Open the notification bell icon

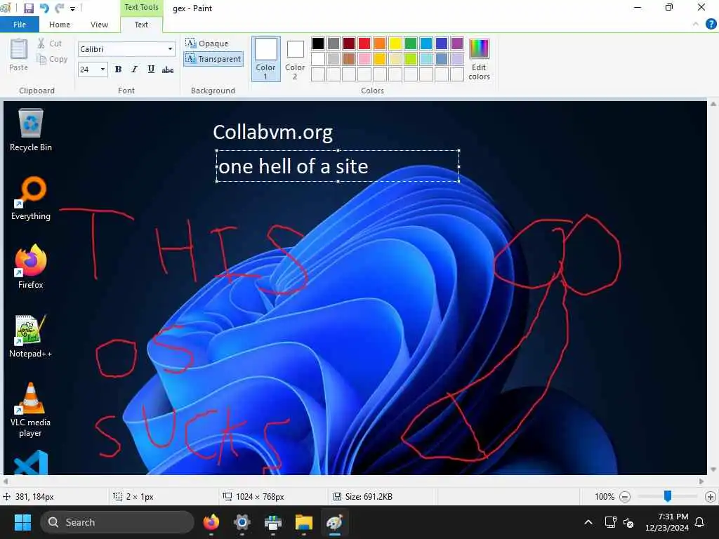700,522
